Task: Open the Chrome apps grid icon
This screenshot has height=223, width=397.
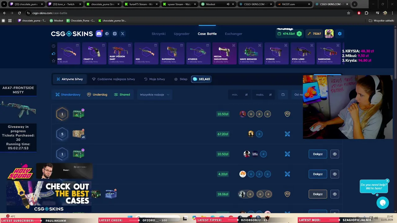Action: click(x=10, y=21)
